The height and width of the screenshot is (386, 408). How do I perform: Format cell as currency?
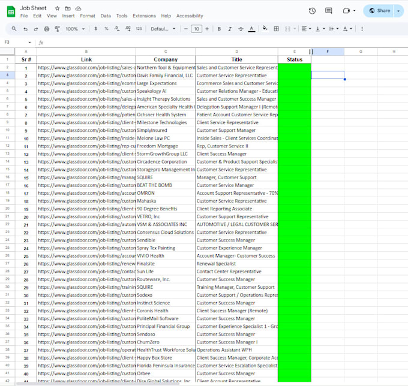[x=96, y=29]
